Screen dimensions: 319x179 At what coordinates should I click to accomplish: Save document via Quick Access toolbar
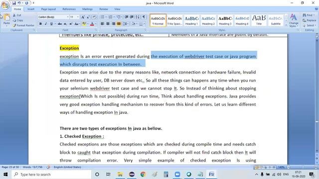coord(14,3)
